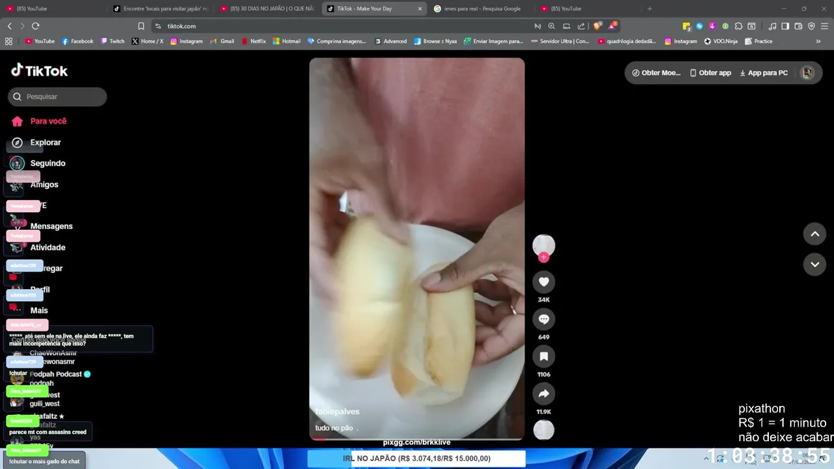
Task: Click the yellow extension icon with badge 2
Action: 687,26
